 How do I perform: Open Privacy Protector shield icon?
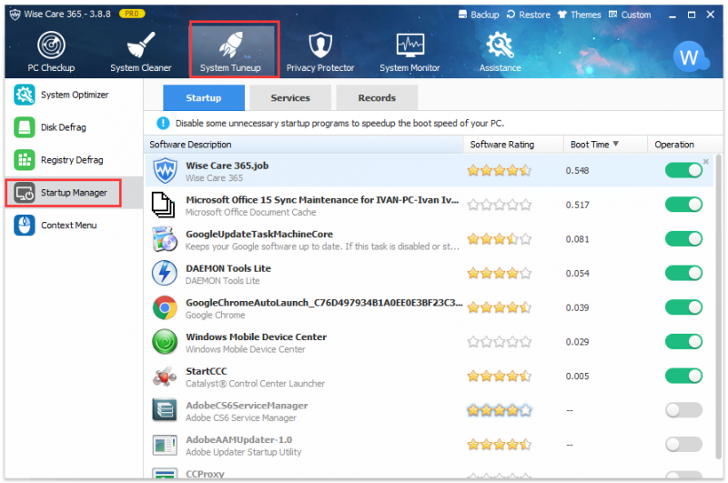click(320, 45)
